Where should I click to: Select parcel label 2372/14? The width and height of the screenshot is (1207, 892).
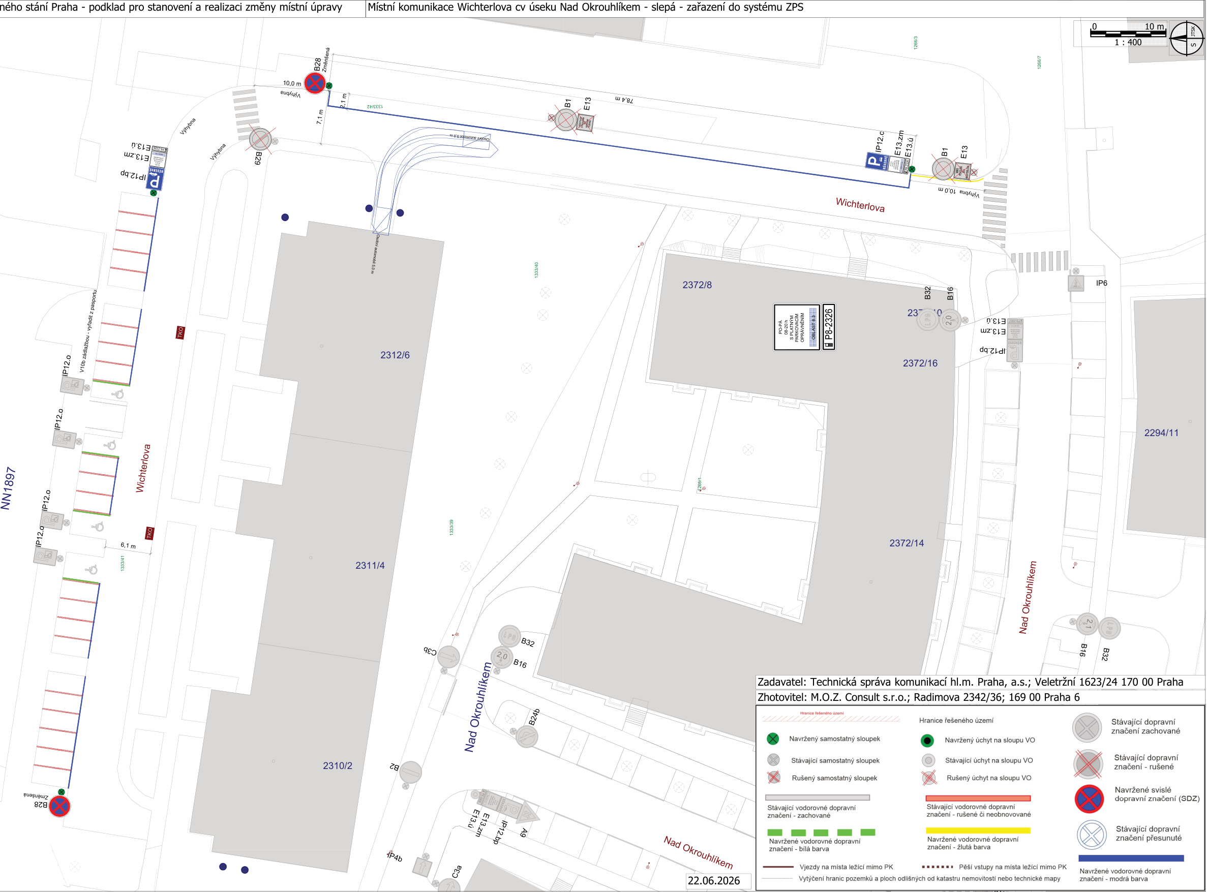pyautogui.click(x=907, y=543)
